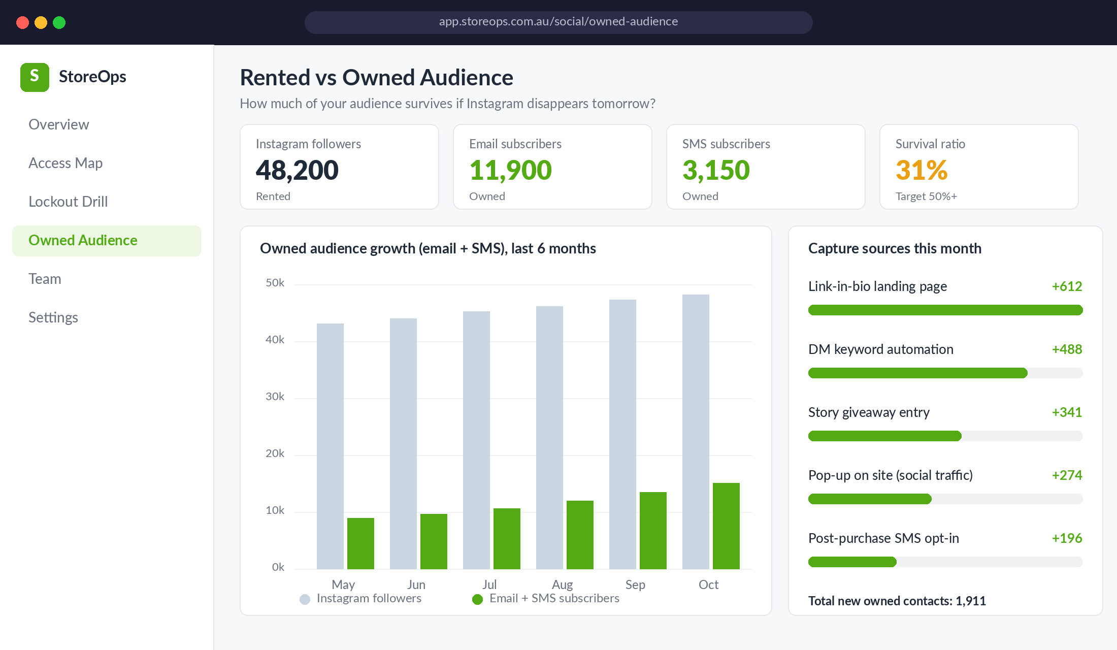Click the Rented vs Owned Audience heading
Viewport: 1117px width, 650px height.
376,78
